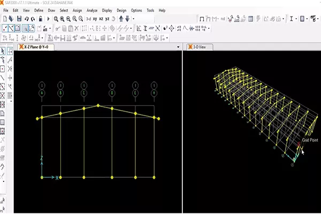This screenshot has width=321, height=214.
Task: Toggle the lock/unlock model padlock
Action: pos(41,19)
